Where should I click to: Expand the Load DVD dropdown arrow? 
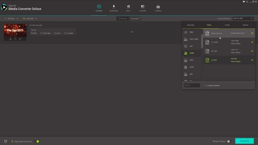pyautogui.click(x=36, y=19)
